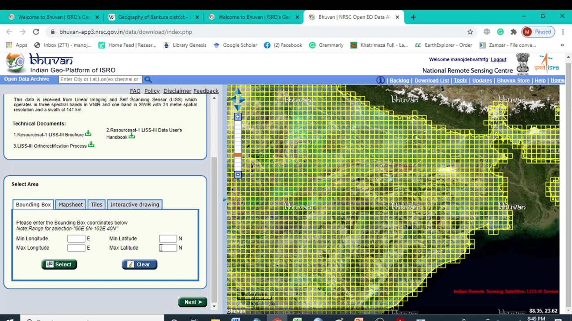Open the EarthExplorer - Order bookmark

[443, 45]
